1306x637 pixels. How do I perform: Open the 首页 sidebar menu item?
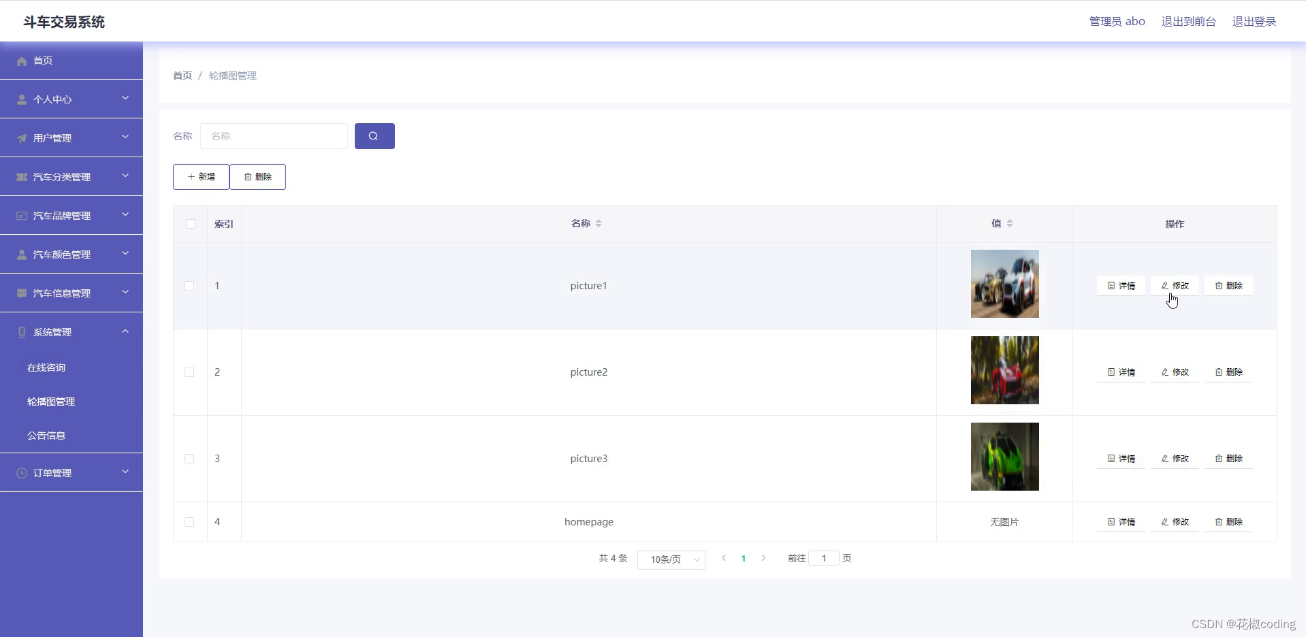tap(71, 61)
